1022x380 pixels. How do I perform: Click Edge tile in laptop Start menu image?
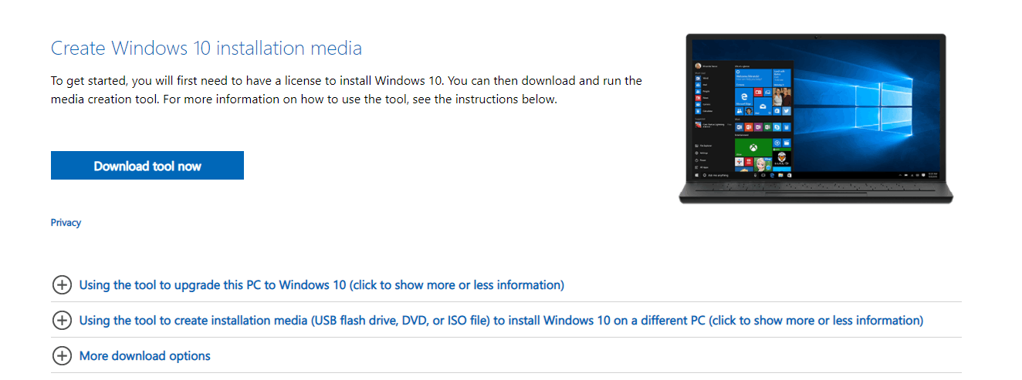point(744,97)
